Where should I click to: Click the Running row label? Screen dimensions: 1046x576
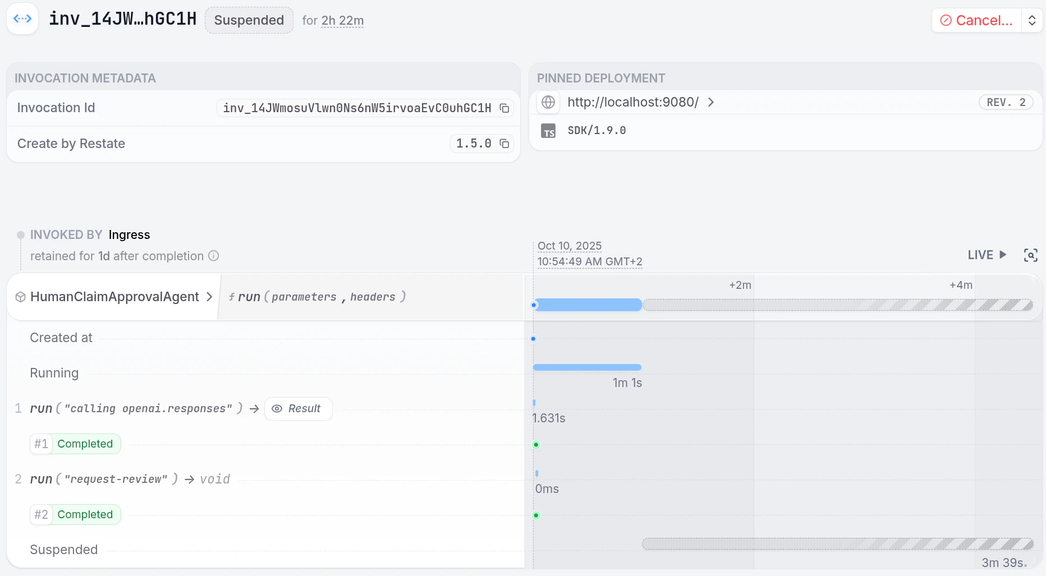click(x=54, y=373)
